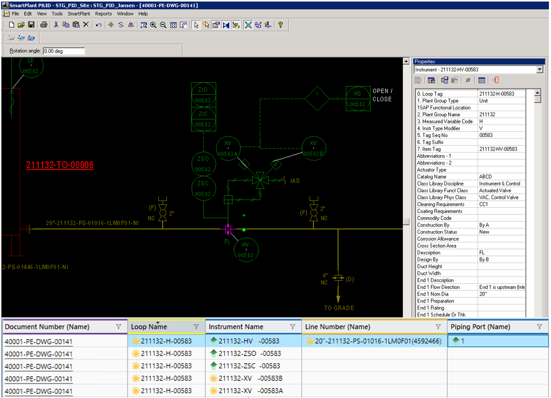Open first 40001-PE-DWG-00141 document link
This screenshot has width=551, height=398.
pyautogui.click(x=39, y=341)
